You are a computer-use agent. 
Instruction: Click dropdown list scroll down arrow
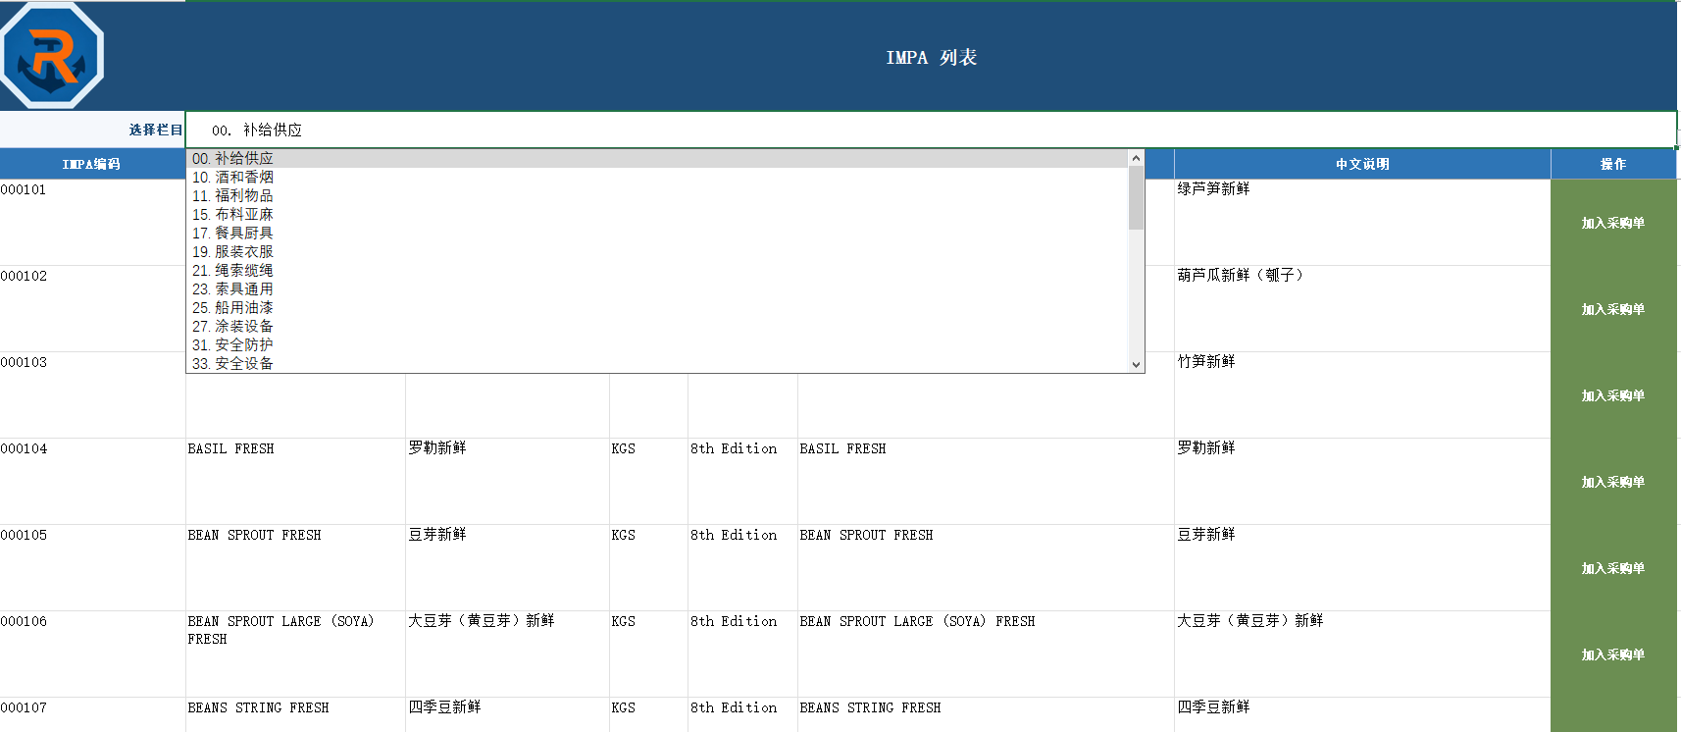point(1136,364)
